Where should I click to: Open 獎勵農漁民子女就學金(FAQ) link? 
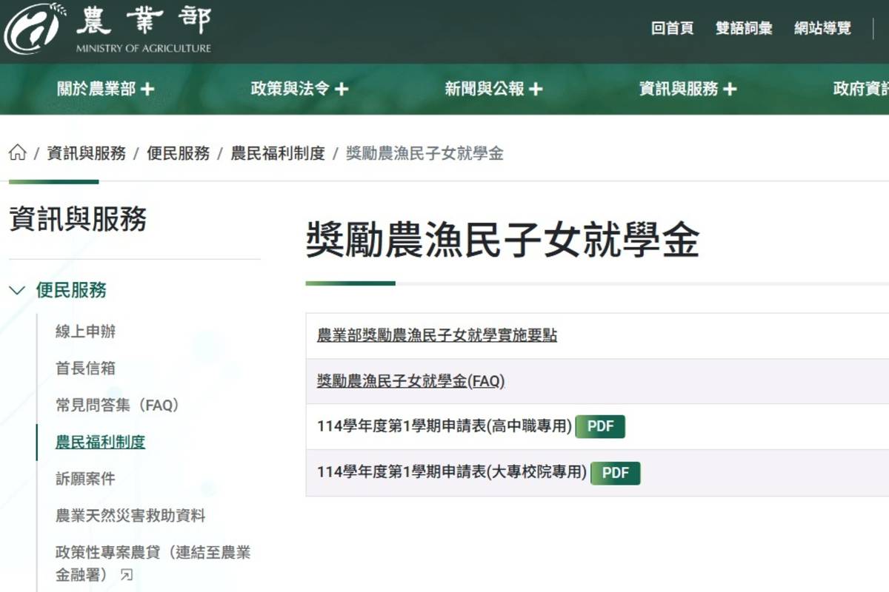pyautogui.click(x=410, y=381)
